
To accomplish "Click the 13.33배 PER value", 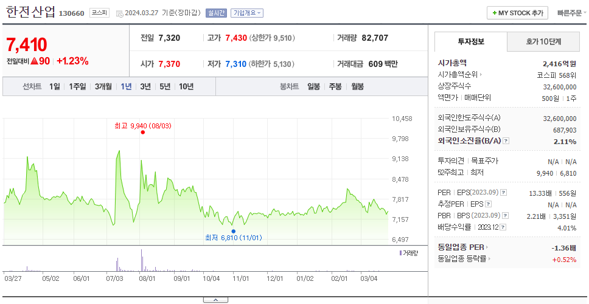I will [540, 193].
